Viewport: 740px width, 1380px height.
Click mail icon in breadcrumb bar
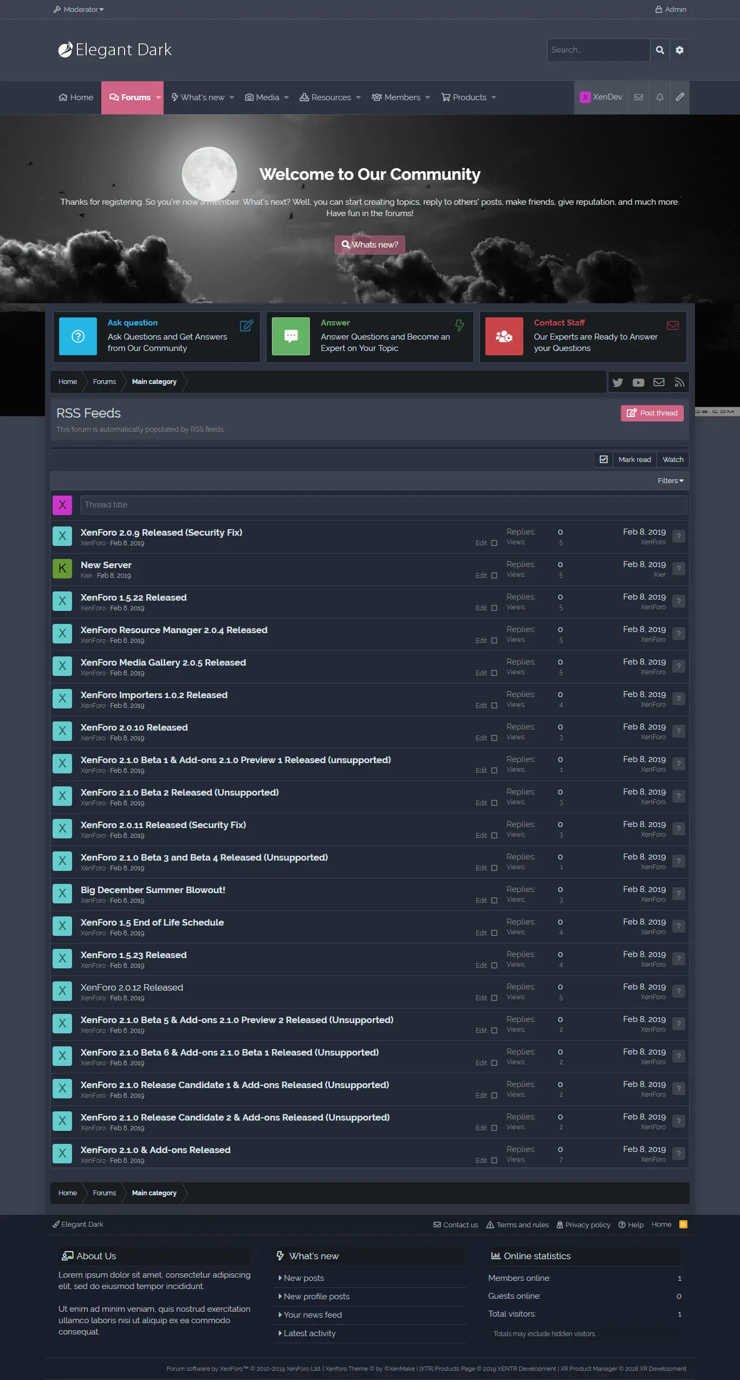[659, 382]
